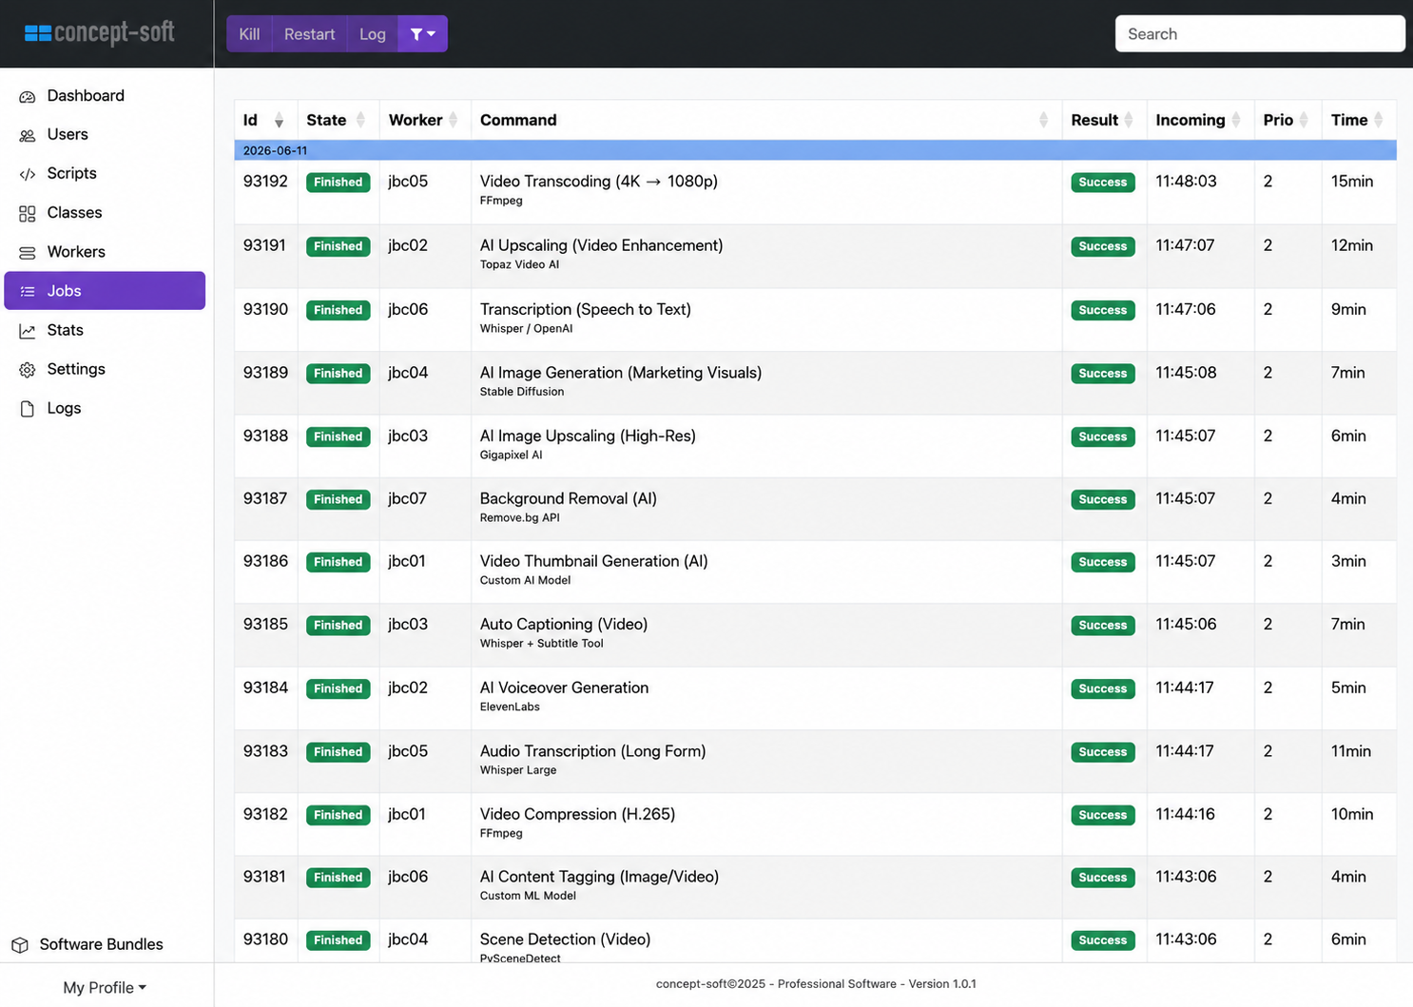Click the Stats chart icon
The image size is (1413, 1007).
point(28,330)
